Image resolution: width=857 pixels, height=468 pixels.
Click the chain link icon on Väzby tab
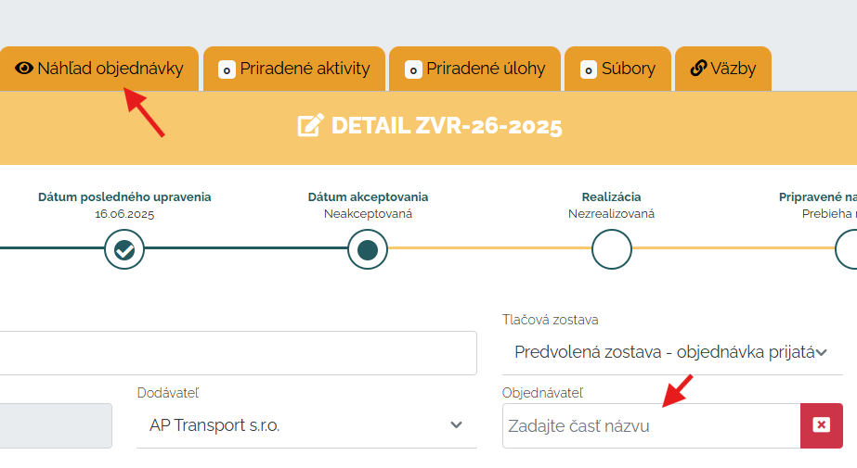[698, 69]
